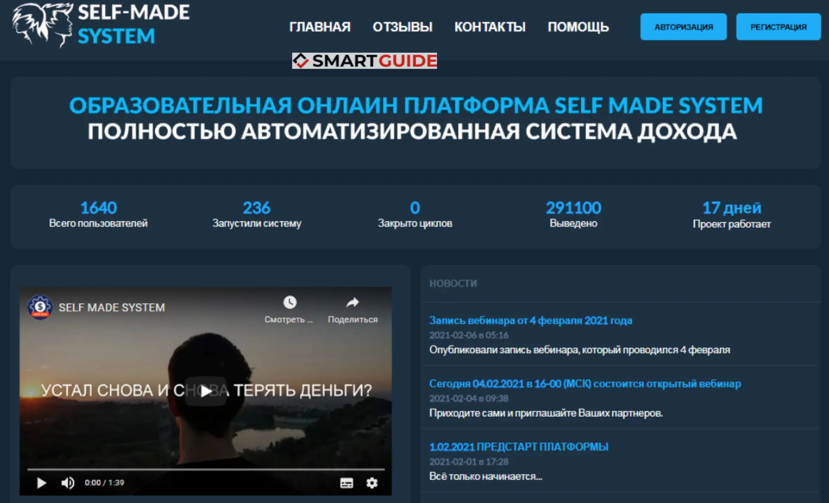Toggle video subtitles icon
The image size is (829, 503).
tap(346, 483)
